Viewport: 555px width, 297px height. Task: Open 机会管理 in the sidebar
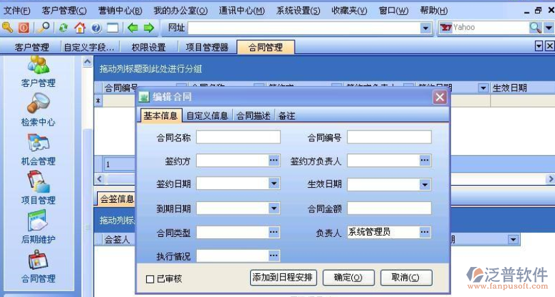pyautogui.click(x=38, y=148)
